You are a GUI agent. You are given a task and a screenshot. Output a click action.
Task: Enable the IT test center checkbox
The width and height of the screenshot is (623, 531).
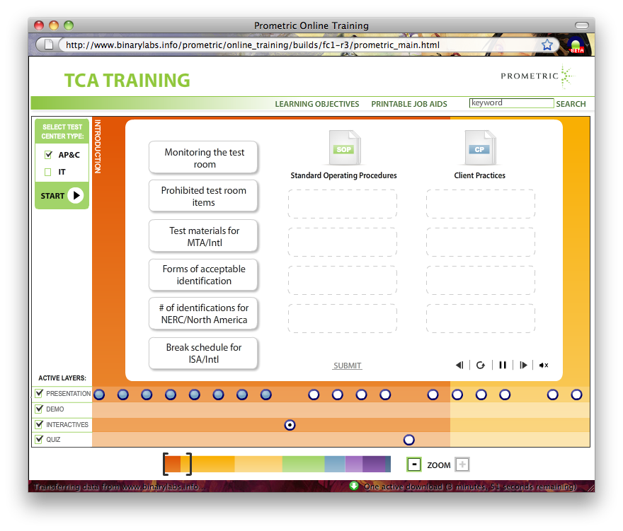[49, 172]
